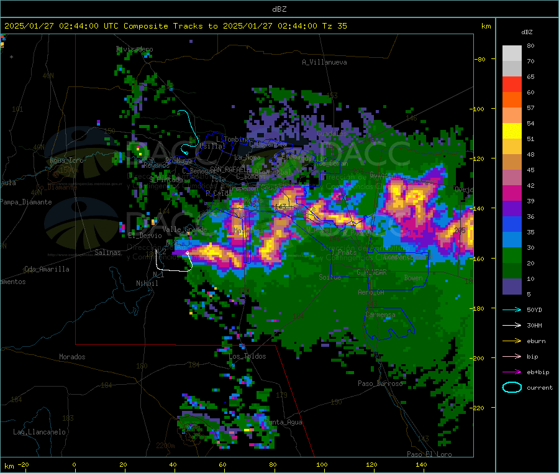The width and height of the screenshot is (559, 473).
Task: Click the eb+bip legend label
Action: click(x=538, y=372)
